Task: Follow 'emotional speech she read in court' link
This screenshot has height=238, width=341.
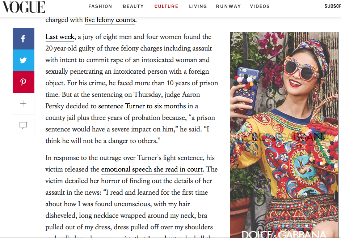Action: pyautogui.click(x=152, y=169)
